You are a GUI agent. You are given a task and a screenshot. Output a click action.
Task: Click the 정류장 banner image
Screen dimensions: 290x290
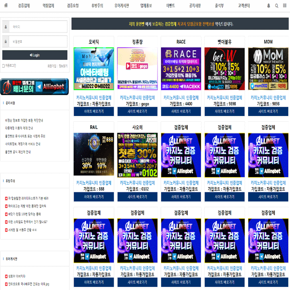tap(137, 68)
